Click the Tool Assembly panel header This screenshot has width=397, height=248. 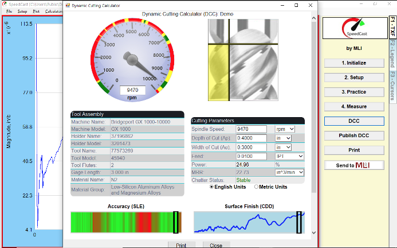pos(127,114)
